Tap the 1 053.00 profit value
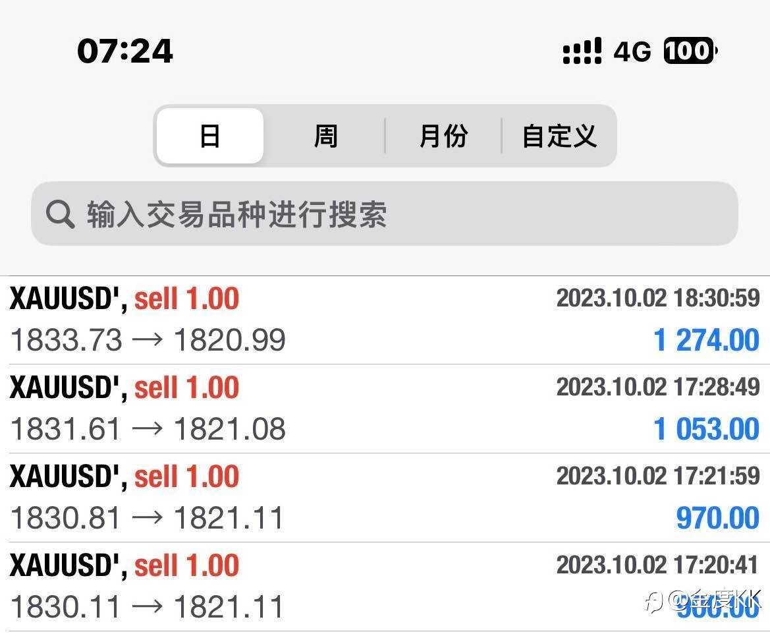770x636 pixels. [706, 430]
